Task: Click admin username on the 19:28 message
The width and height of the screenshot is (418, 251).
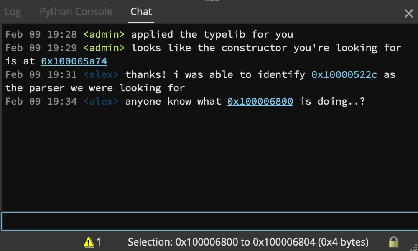Action: point(104,34)
